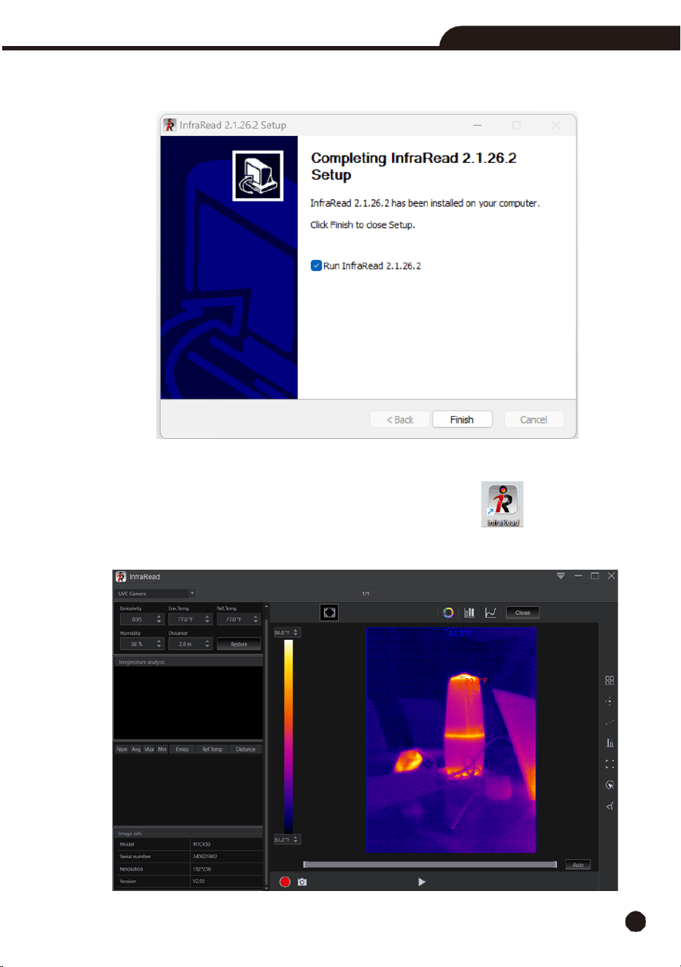Image resolution: width=681 pixels, height=967 pixels.
Task: Click the Setup window title bar icon
Action: (170, 125)
